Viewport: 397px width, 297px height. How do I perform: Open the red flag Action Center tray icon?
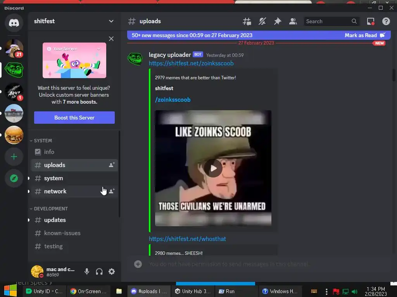pyautogui.click(x=336, y=292)
